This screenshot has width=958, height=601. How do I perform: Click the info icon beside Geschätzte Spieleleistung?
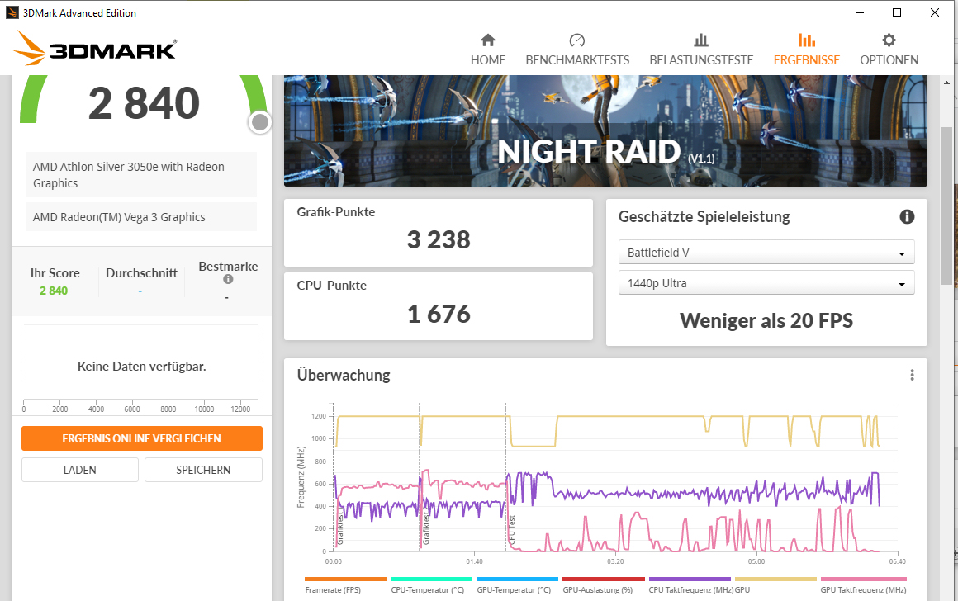tap(907, 216)
